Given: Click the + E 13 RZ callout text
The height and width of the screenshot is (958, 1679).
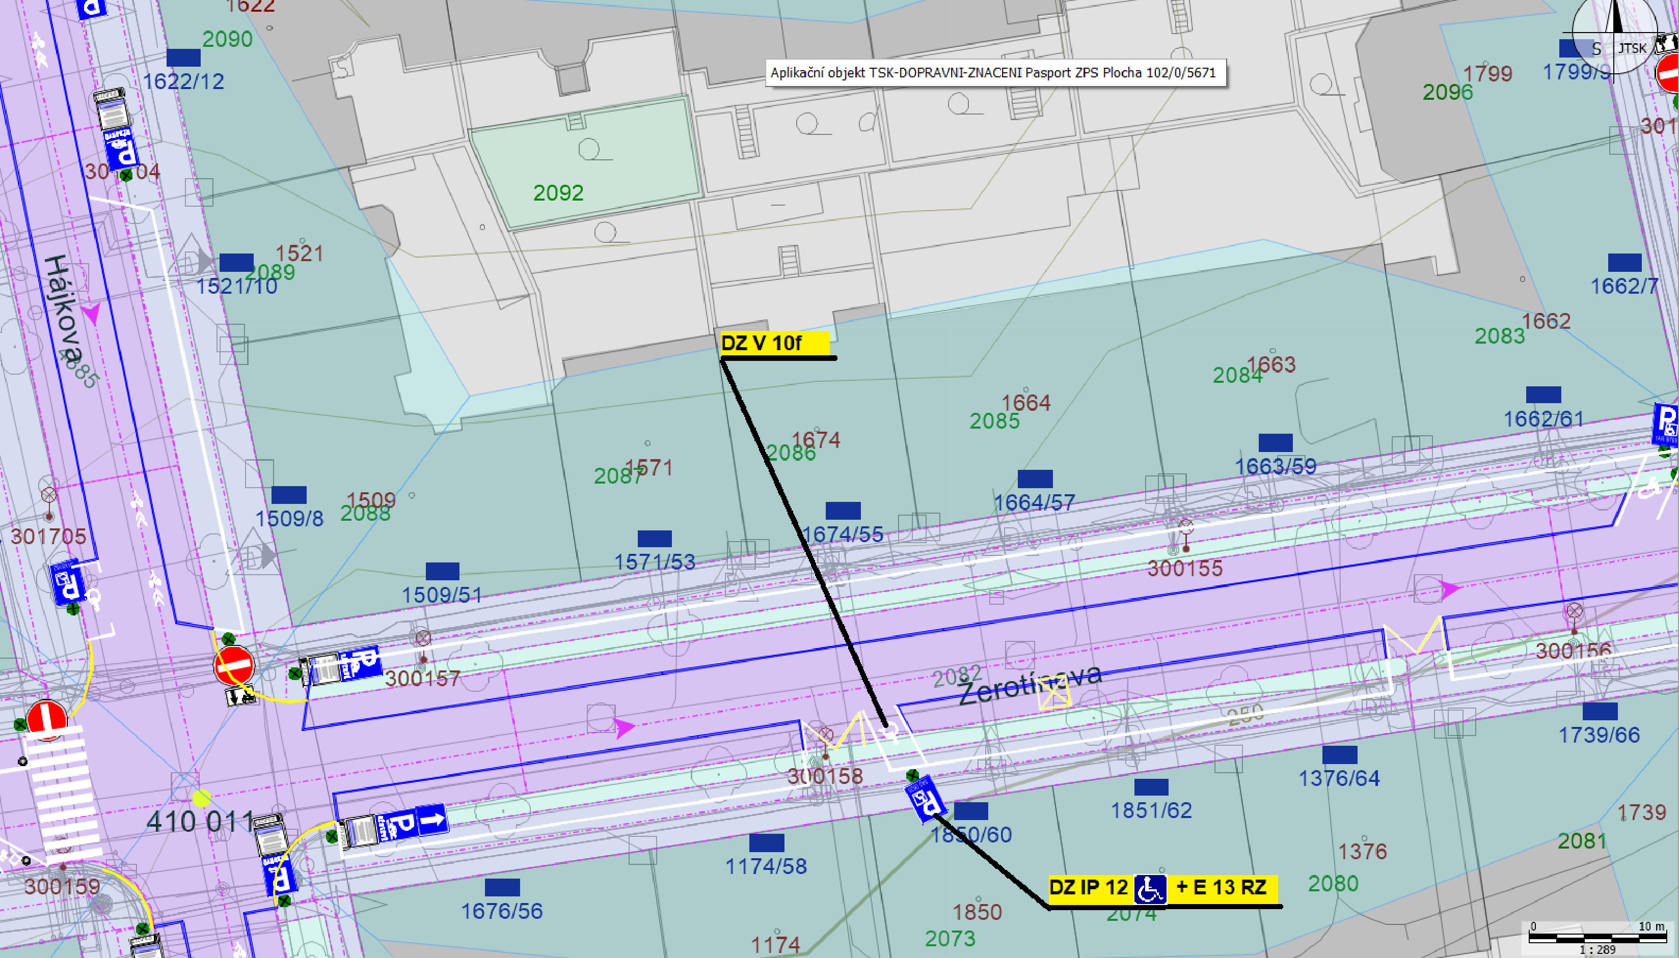Looking at the screenshot, I should coord(1222,887).
